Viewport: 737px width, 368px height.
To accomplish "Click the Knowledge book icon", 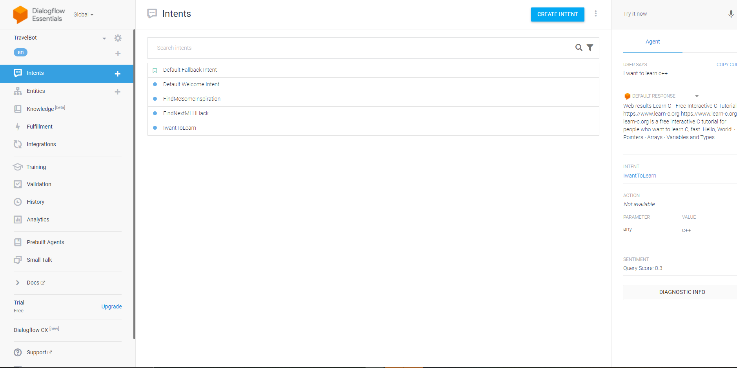I will [x=18, y=109].
